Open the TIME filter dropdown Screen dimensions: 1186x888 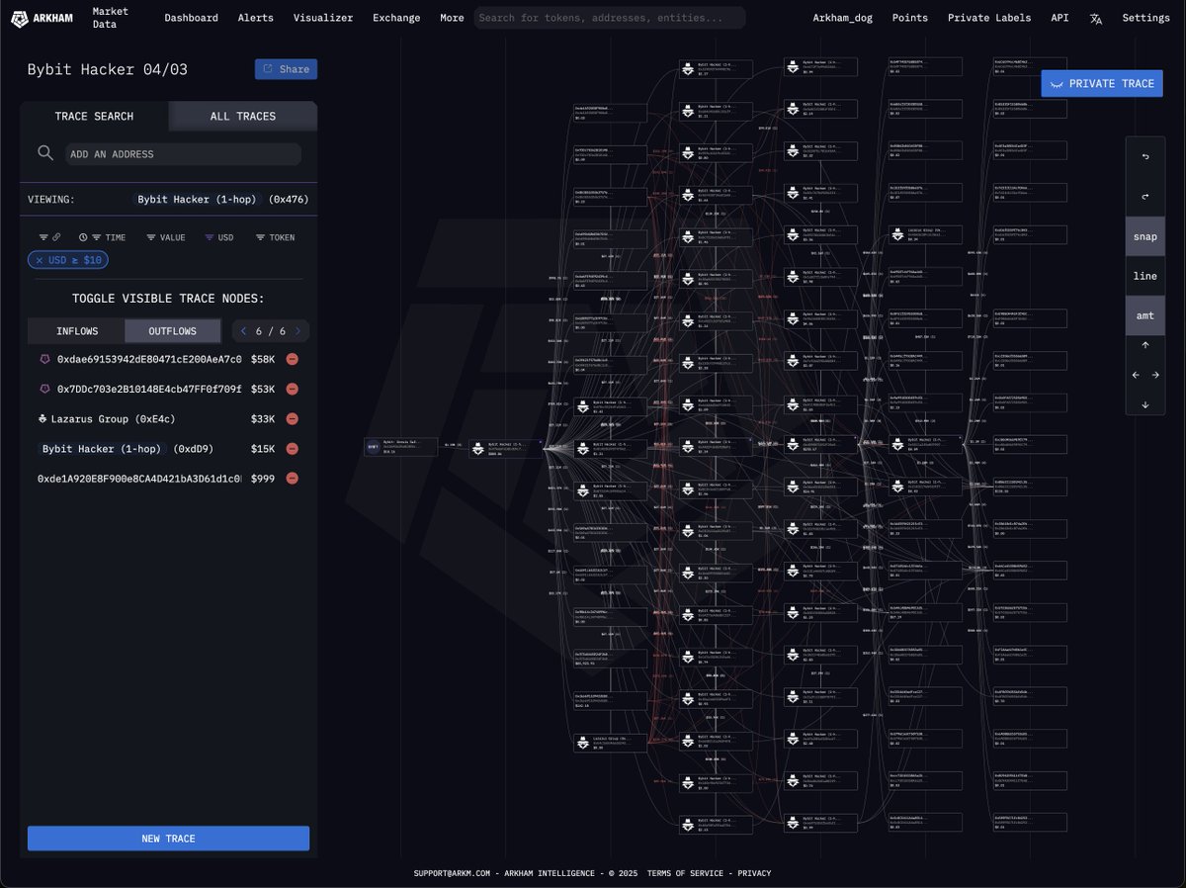[x=103, y=237]
